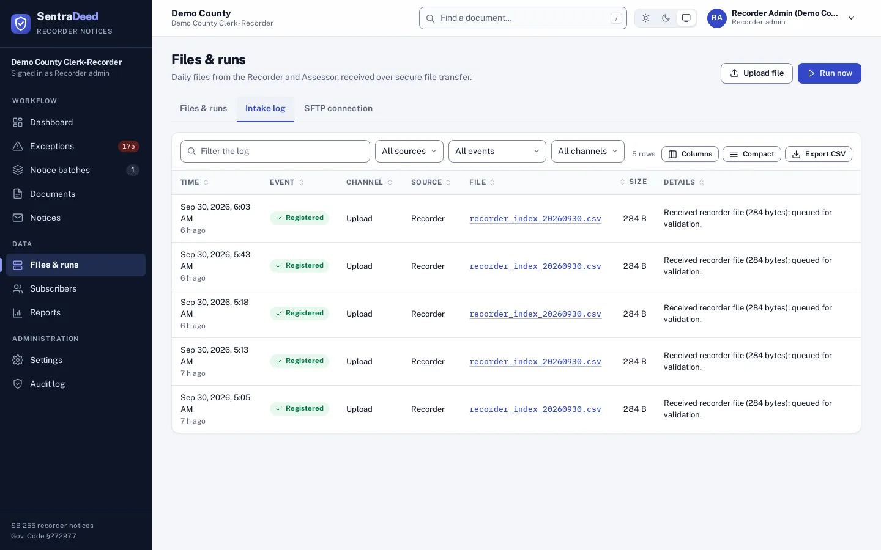Image resolution: width=881 pixels, height=550 pixels.
Task: Select system theme mode
Action: click(686, 18)
